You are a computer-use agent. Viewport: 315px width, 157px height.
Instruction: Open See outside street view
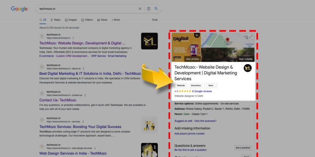tap(246, 59)
